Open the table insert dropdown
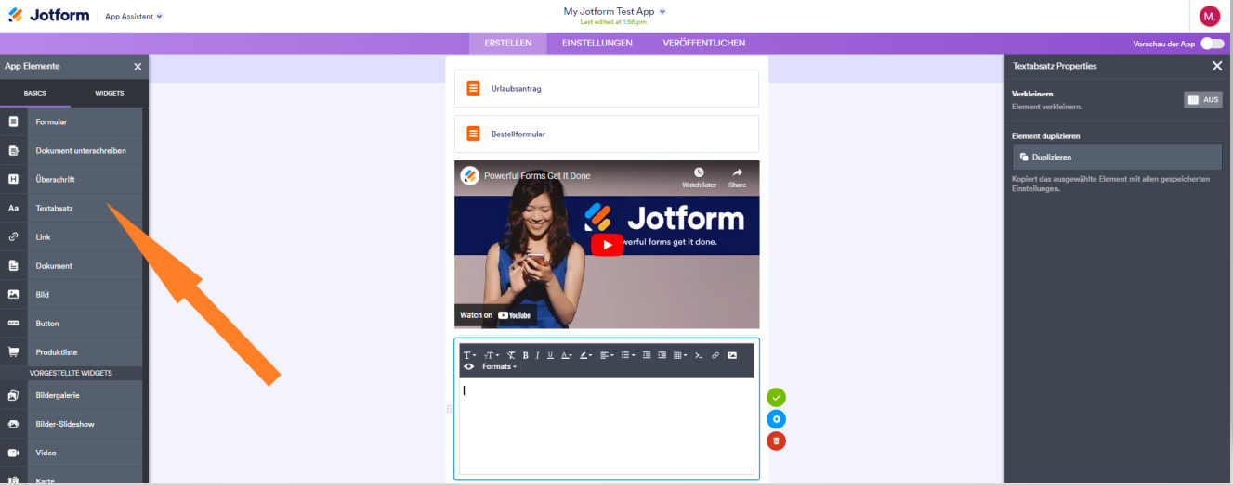 [x=680, y=355]
